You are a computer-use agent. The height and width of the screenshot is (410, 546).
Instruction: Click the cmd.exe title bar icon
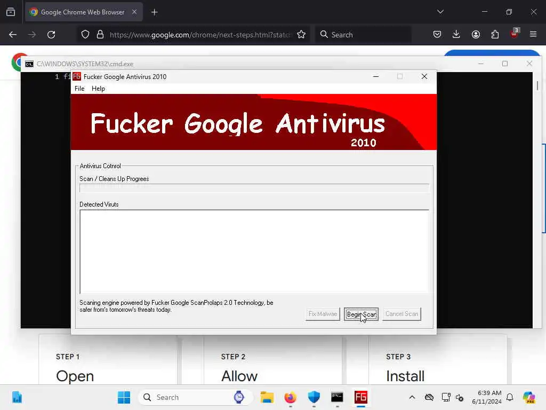click(x=29, y=64)
